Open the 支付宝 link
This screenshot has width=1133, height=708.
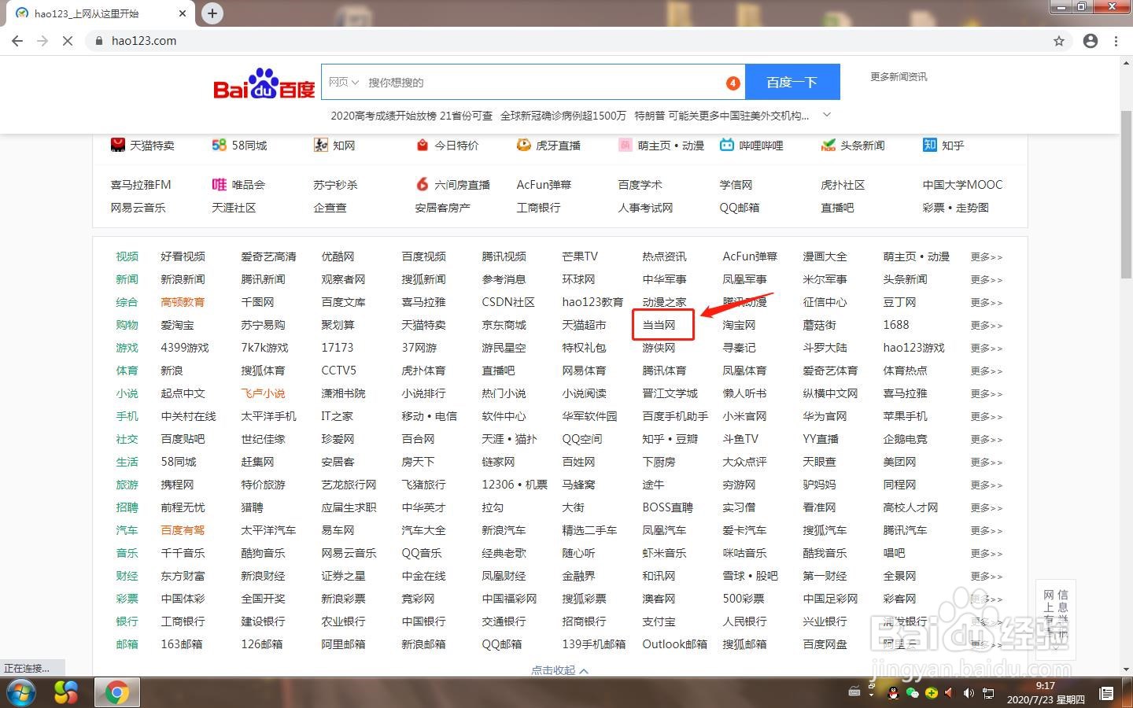point(659,621)
